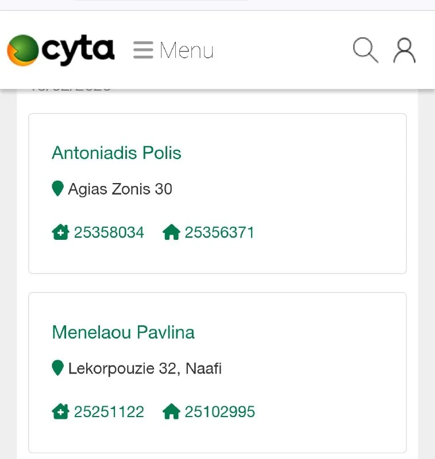Viewport: 435px width, 459px height.
Task: Call pharmacy number 25358034
Action: [x=109, y=232]
